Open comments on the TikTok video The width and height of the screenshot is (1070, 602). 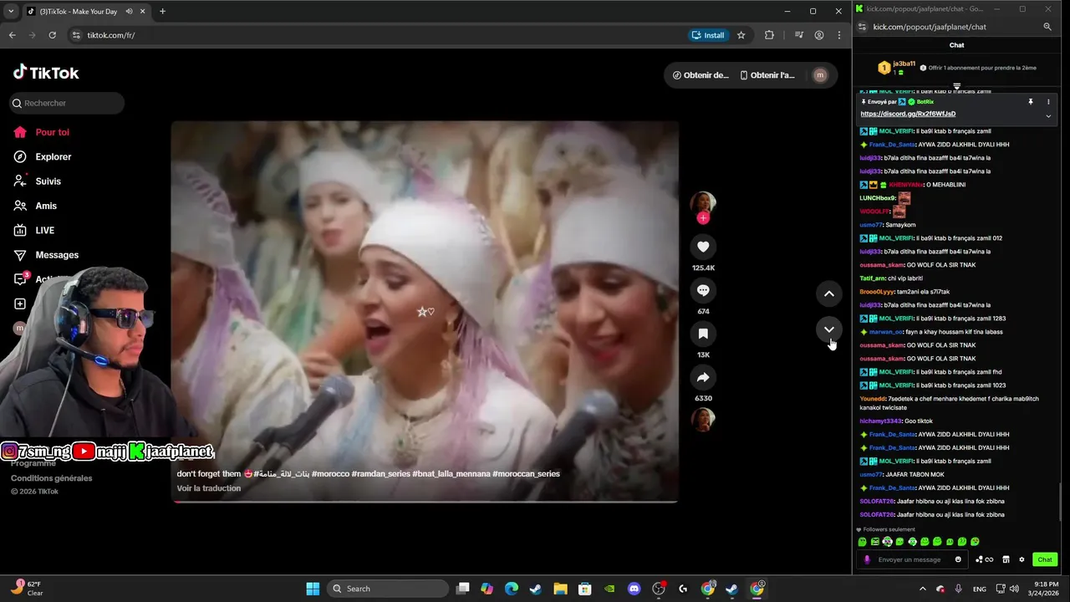point(703,290)
